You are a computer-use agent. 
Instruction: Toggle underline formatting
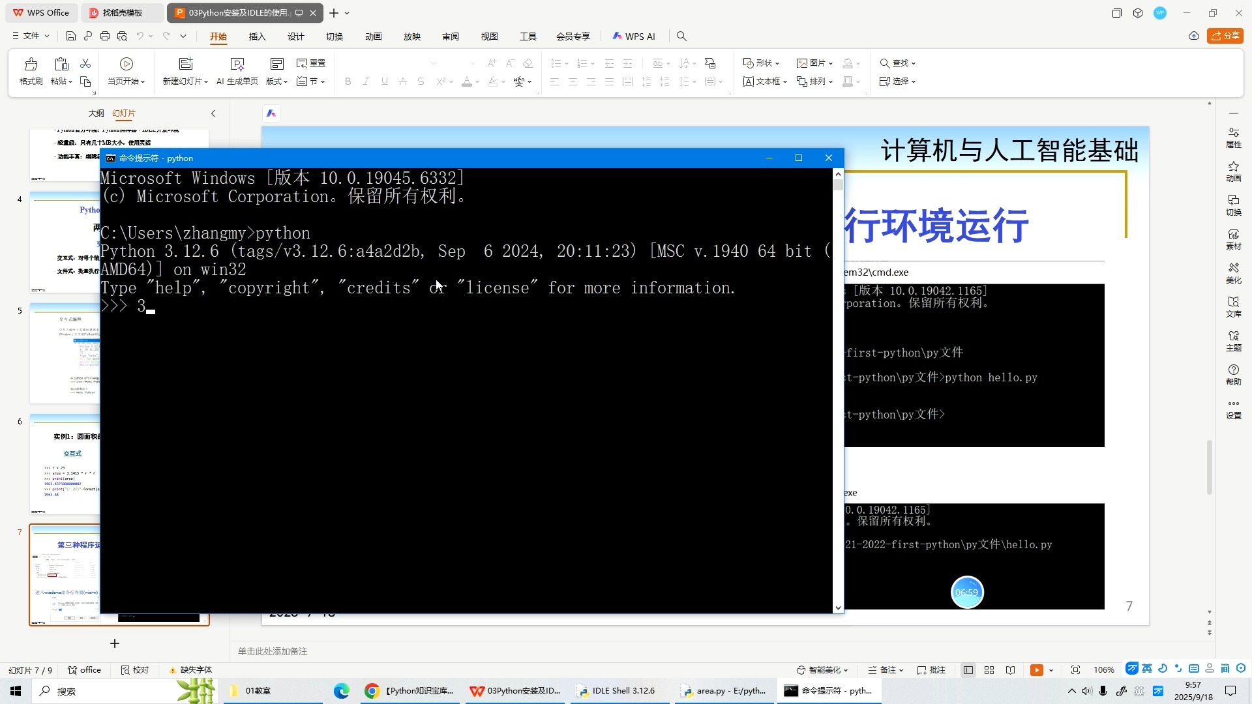click(x=384, y=81)
